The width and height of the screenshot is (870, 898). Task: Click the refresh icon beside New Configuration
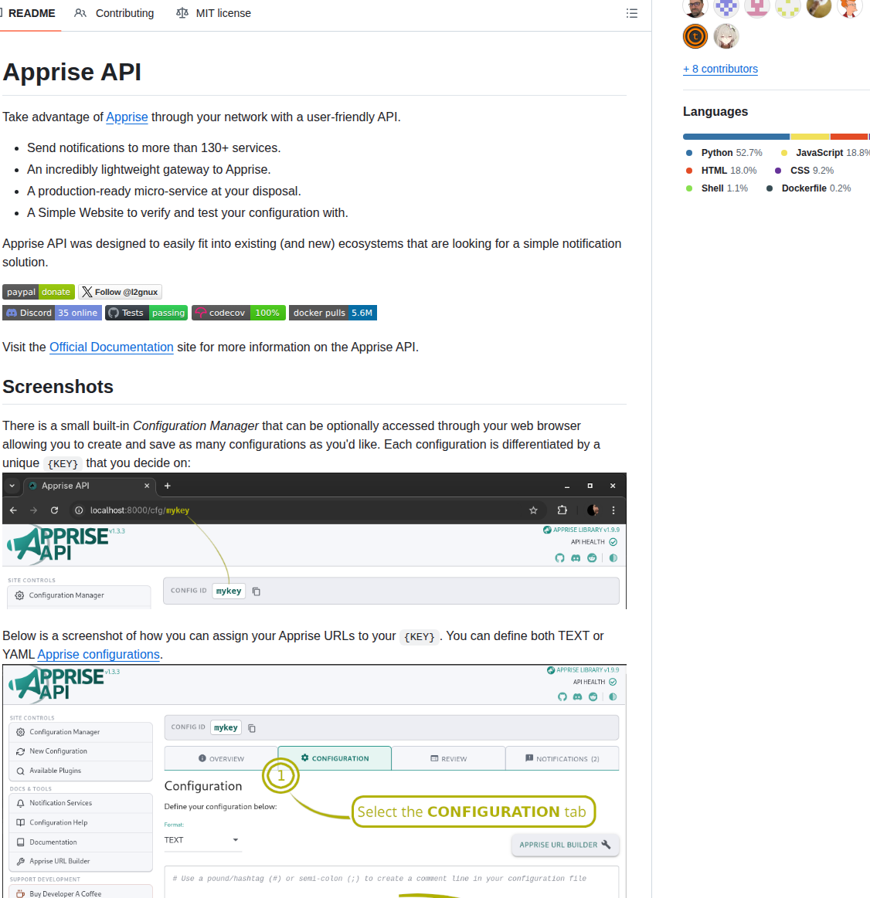click(x=21, y=751)
